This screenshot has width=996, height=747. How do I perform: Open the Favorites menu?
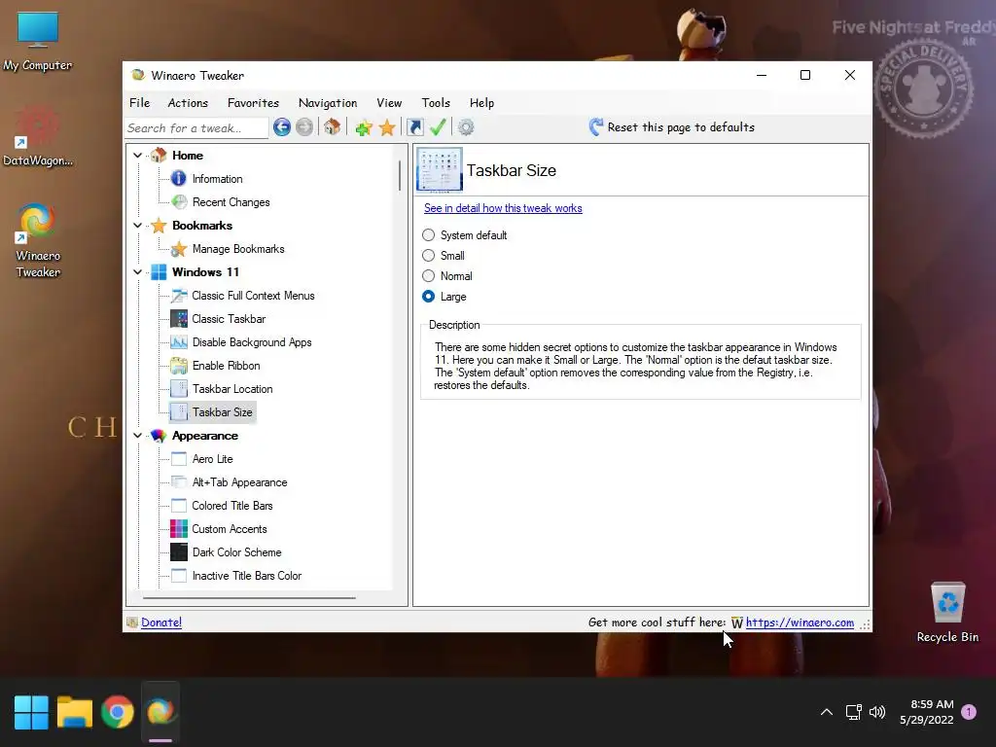pyautogui.click(x=253, y=103)
